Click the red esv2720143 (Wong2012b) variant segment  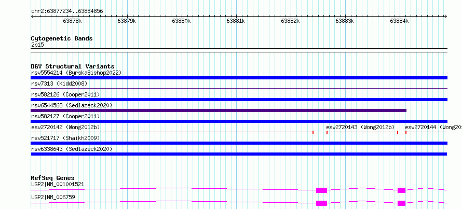362,132
